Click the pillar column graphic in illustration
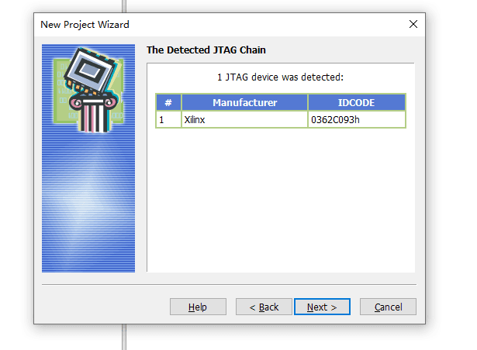477x350 pixels. [x=94, y=114]
